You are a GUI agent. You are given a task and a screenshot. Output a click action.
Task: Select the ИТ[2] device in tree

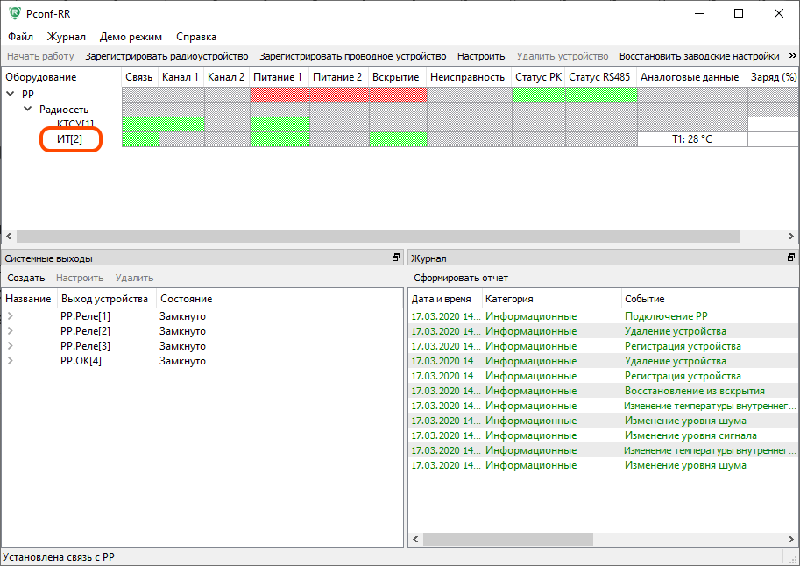(x=69, y=139)
